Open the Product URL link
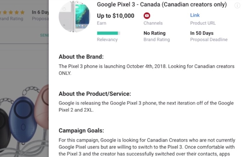242x157 pixels. (195, 15)
